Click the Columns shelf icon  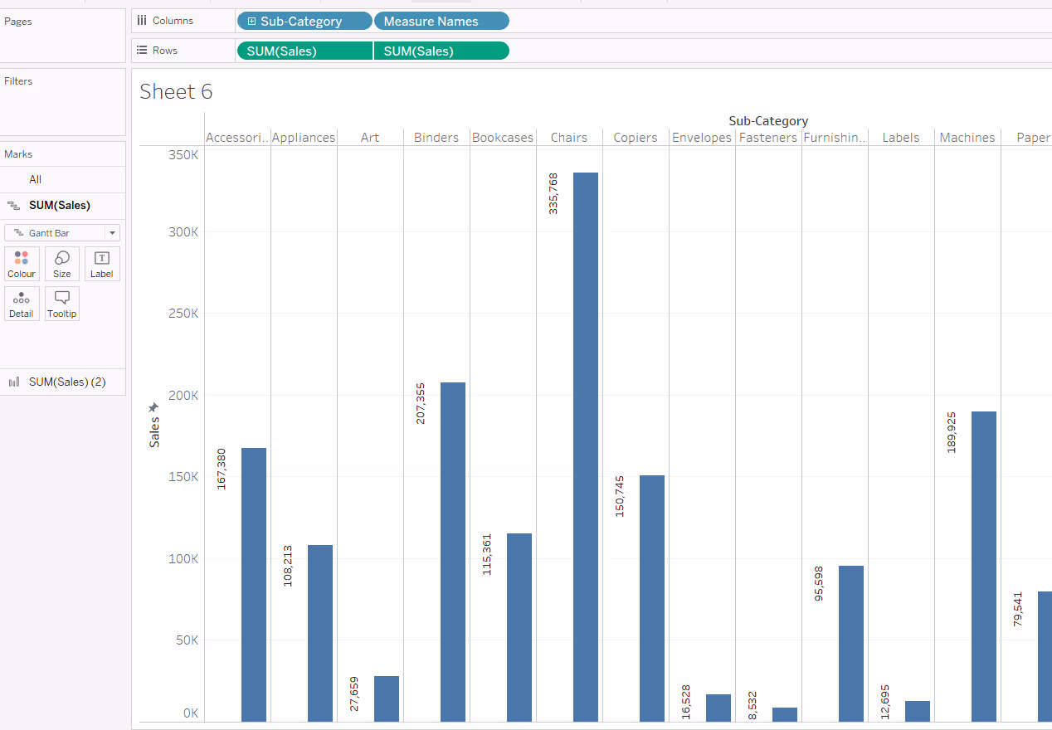(x=142, y=21)
